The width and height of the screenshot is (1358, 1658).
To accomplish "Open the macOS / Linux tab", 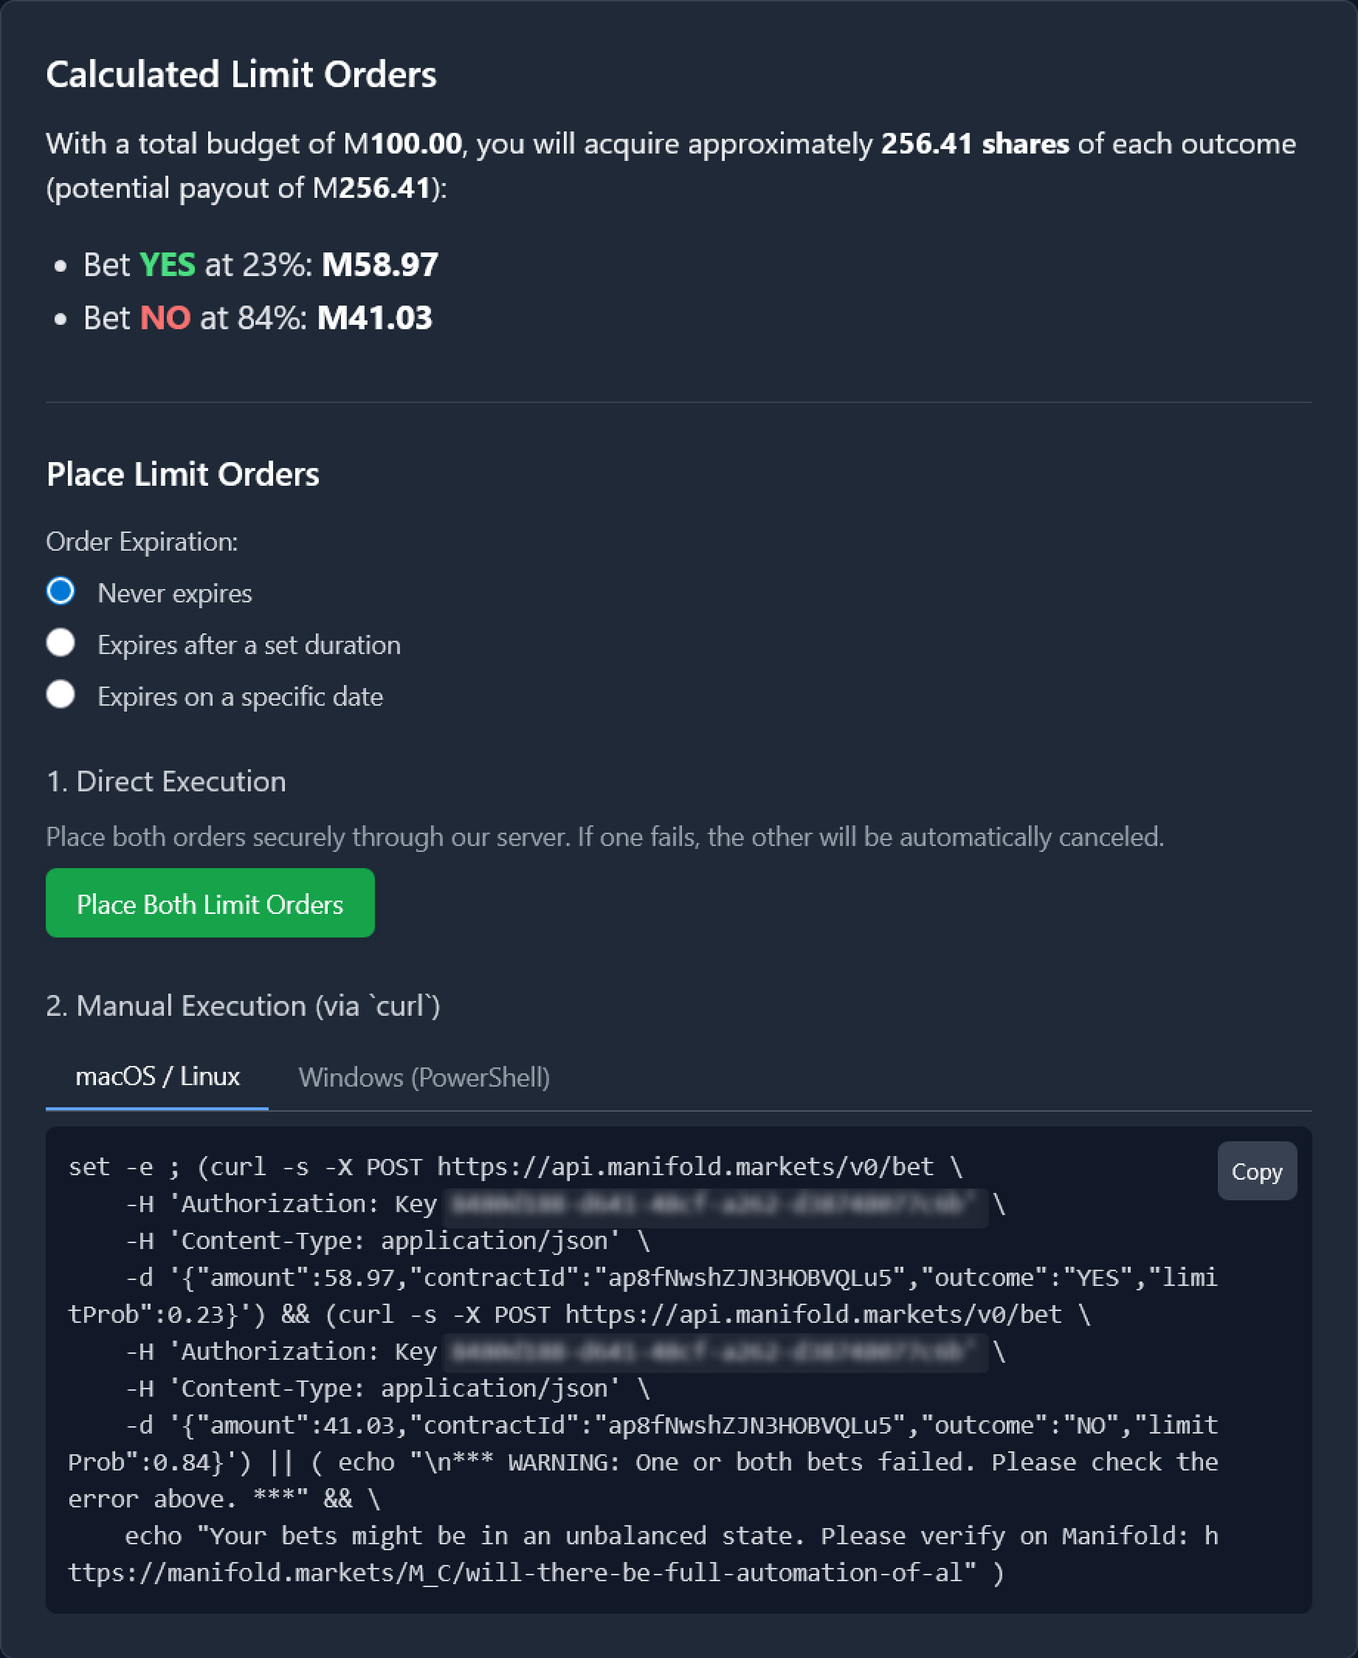I will point(157,1076).
